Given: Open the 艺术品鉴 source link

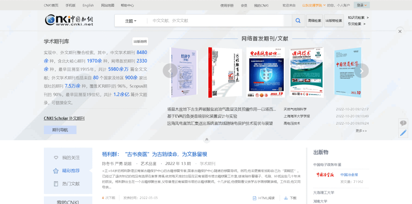Looking at the screenshot, I should point(148,163).
